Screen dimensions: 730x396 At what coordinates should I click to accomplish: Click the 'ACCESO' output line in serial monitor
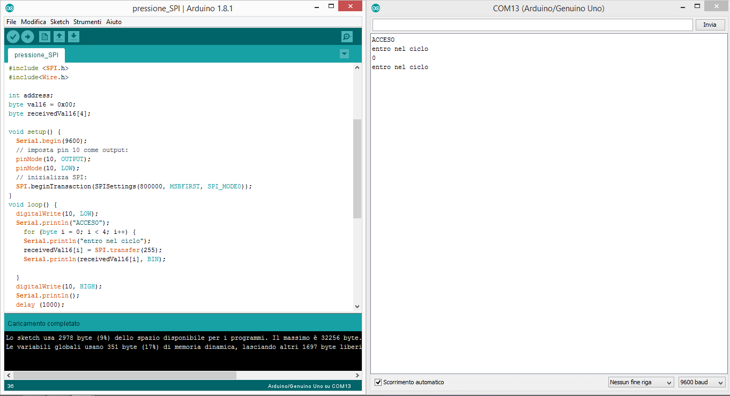pos(383,40)
